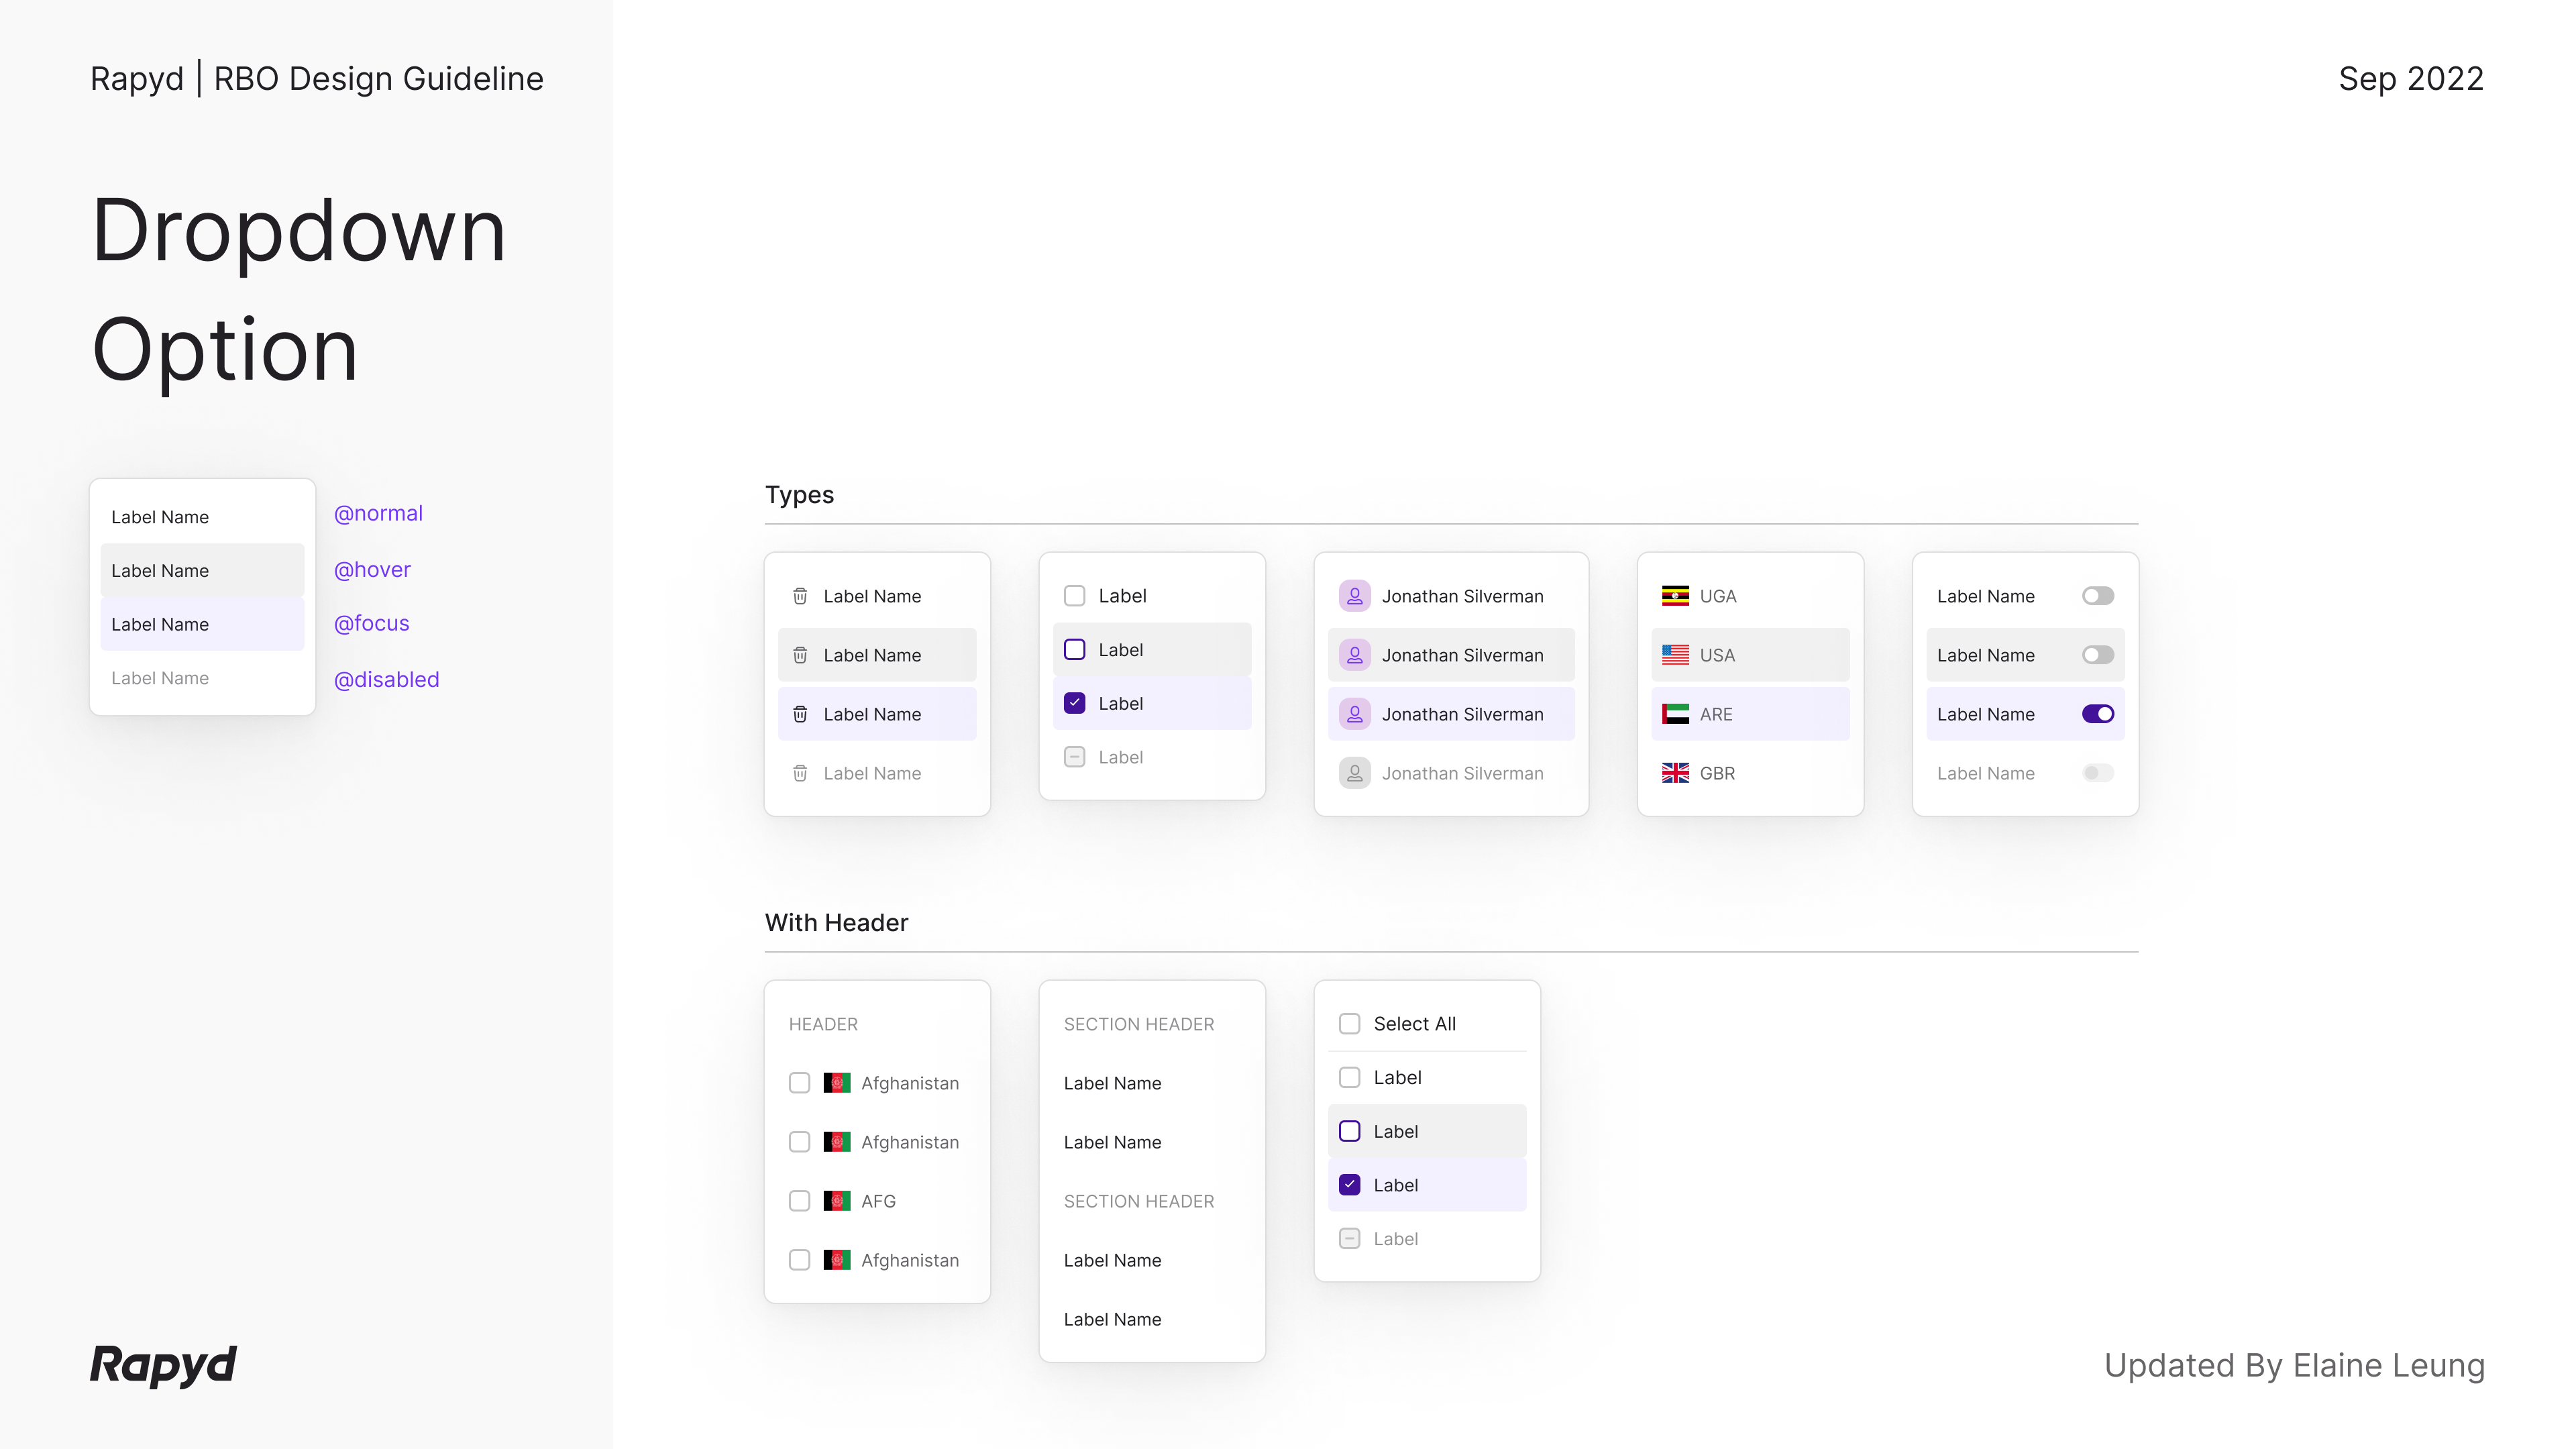Tick the Select All checkbox
Screen dimensions: 2576x1449
(1350, 1024)
